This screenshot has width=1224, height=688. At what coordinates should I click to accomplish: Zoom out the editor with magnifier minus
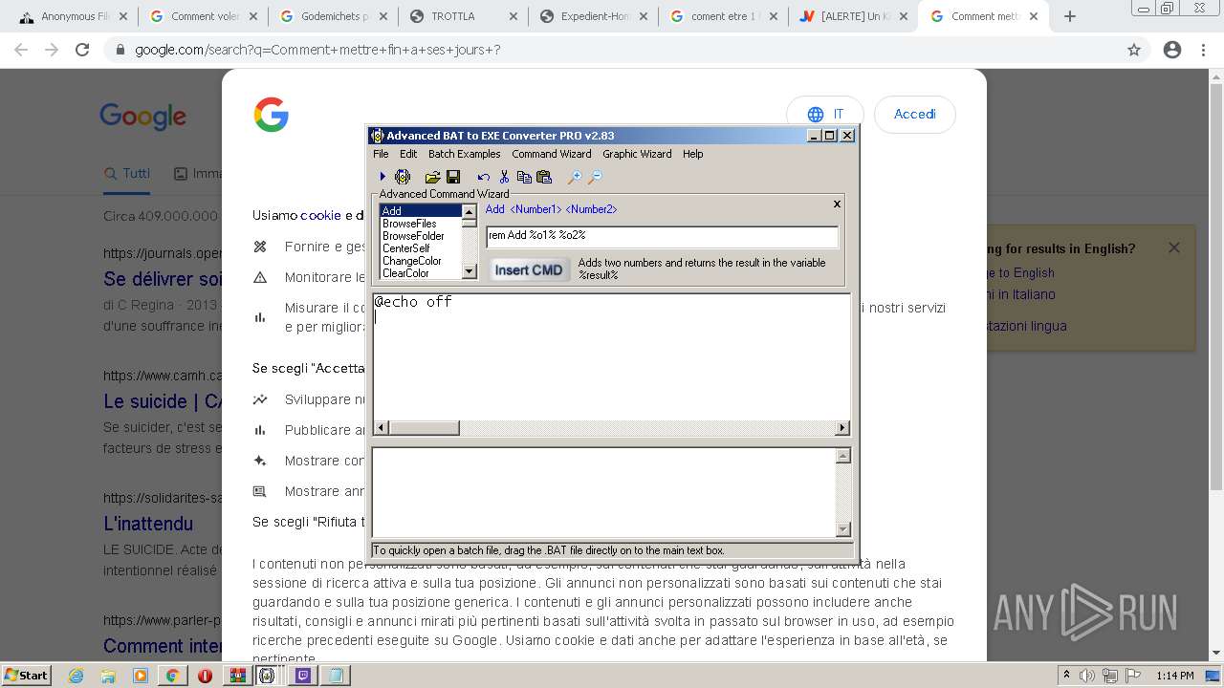point(595,177)
